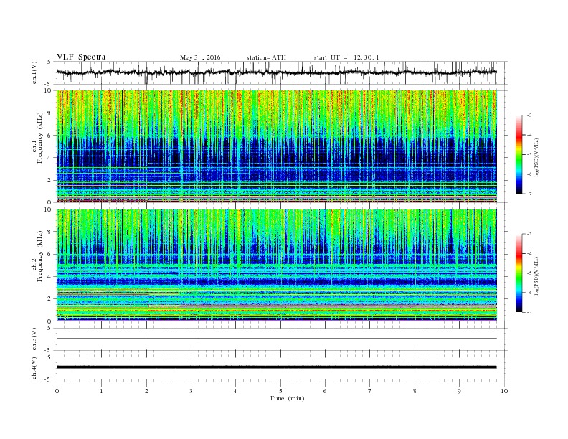Pick the ch.2 spectrogram color bar
This screenshot has height=439, width=568.
519,273
